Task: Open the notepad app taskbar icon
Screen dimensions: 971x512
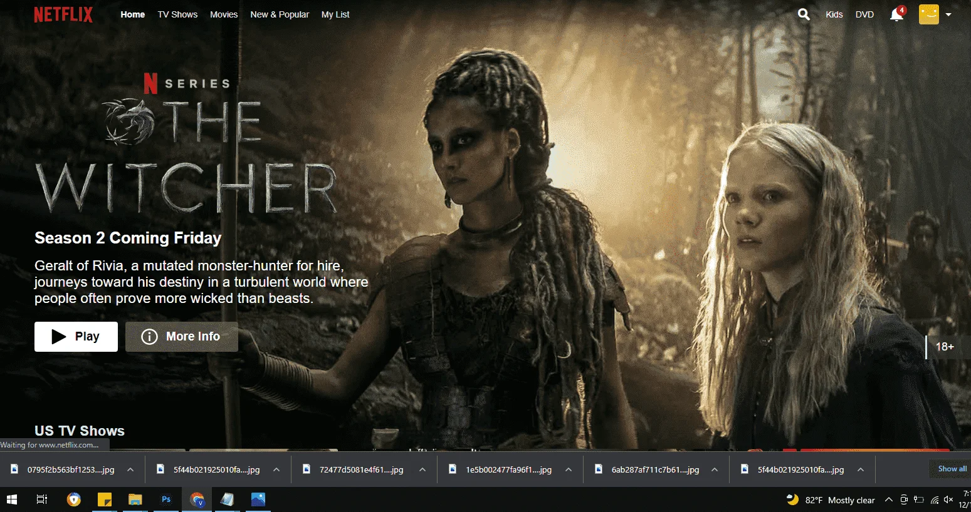Action: click(x=228, y=499)
